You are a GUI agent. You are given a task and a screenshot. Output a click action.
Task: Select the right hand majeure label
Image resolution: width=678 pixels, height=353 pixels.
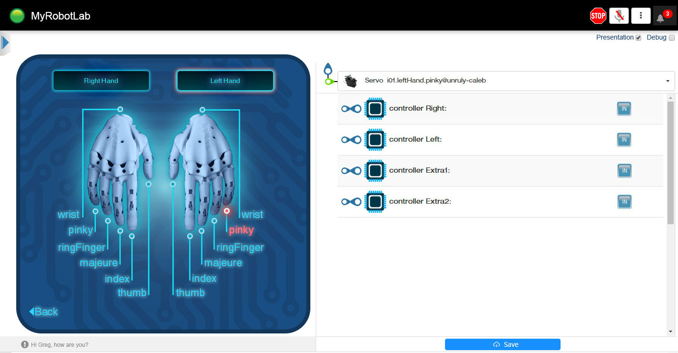[99, 263]
